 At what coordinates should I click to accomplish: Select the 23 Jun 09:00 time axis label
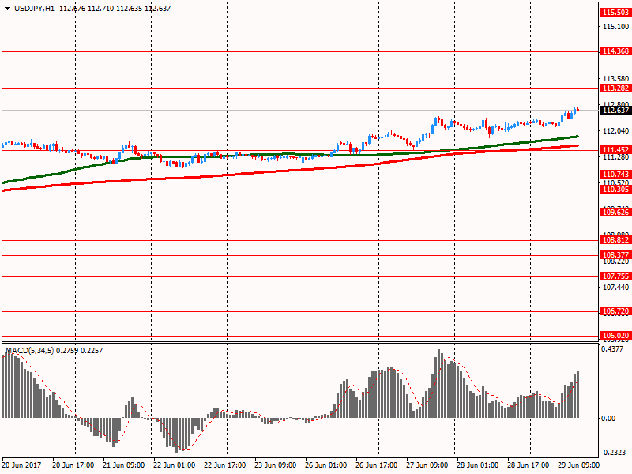point(275,465)
